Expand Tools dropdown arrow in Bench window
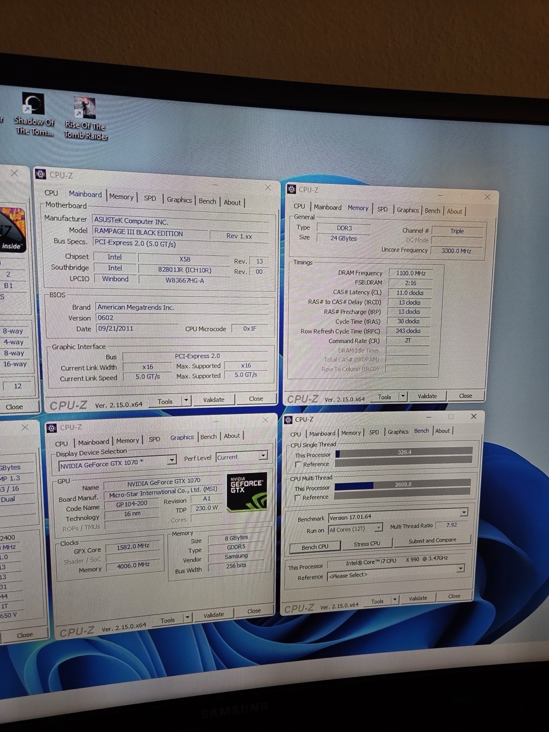This screenshot has height=732, width=549. tap(395, 599)
